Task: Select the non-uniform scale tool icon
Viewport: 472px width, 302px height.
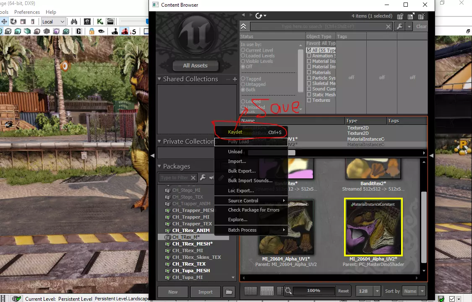Action: click(x=33, y=21)
